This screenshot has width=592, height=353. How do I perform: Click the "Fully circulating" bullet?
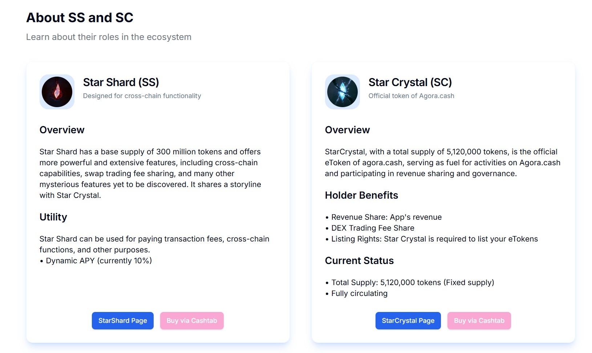point(359,293)
